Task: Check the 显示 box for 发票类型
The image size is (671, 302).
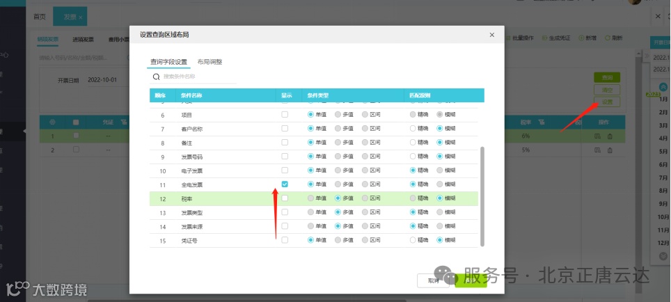Action: [x=285, y=212]
